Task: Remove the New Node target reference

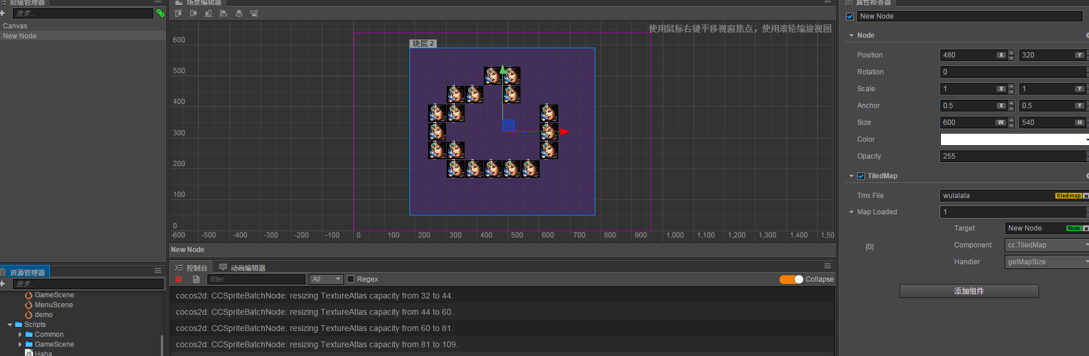Action: [1086, 228]
